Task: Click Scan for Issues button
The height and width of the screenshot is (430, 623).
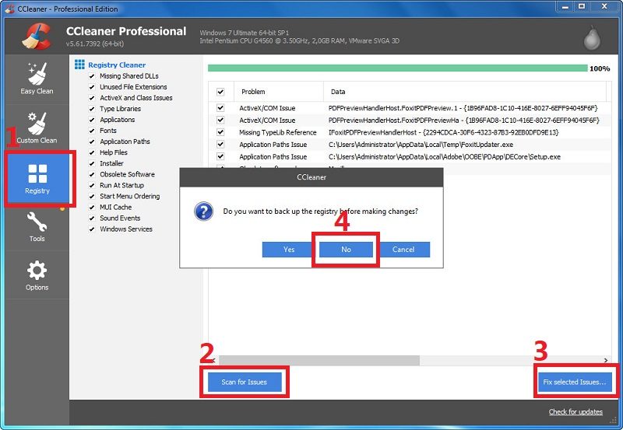Action: [x=245, y=382]
